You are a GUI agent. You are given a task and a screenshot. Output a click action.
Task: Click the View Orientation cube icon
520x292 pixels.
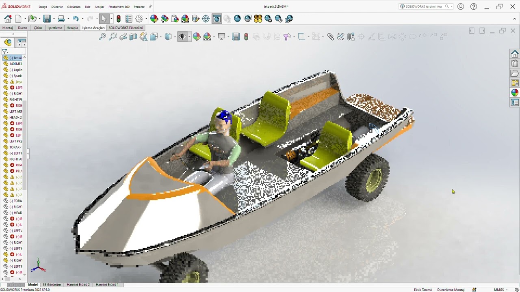tap(154, 36)
